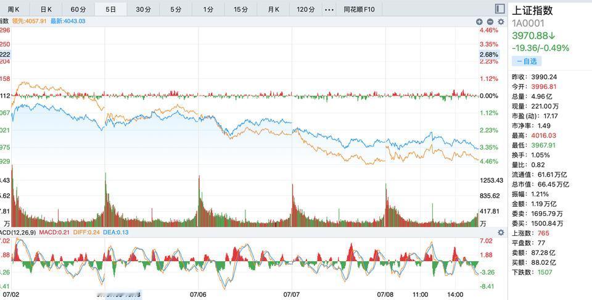Viewport: 592px width, 300px height.
Task: Toggle the side panel layout icon
Action: click(x=500, y=9)
